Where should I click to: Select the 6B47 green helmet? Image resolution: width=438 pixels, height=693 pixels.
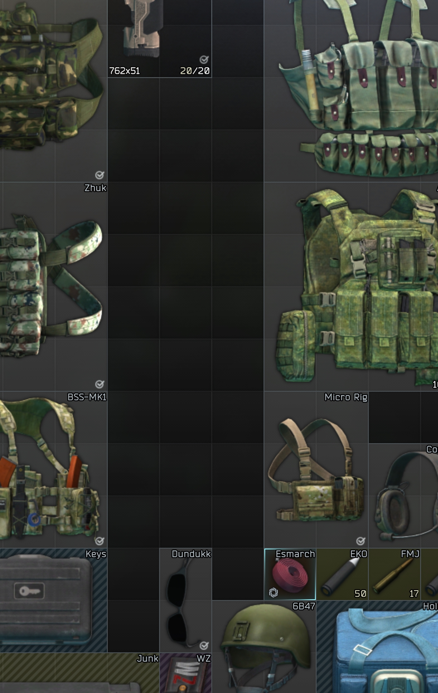(264, 647)
